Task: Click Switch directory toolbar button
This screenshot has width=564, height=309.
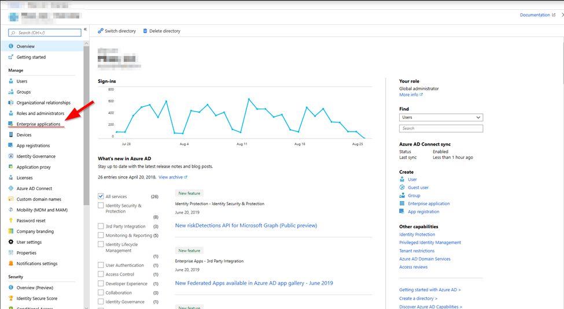Action: (117, 31)
